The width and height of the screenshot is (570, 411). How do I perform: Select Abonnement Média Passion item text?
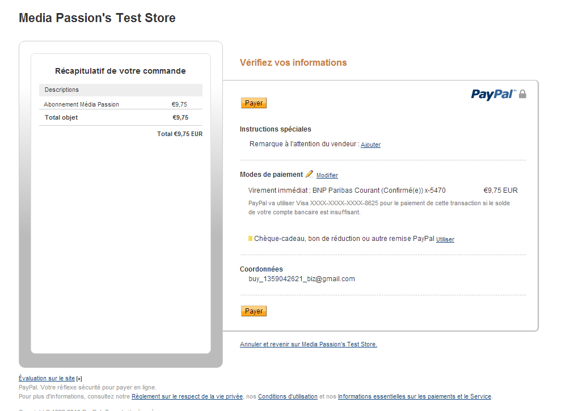82,104
